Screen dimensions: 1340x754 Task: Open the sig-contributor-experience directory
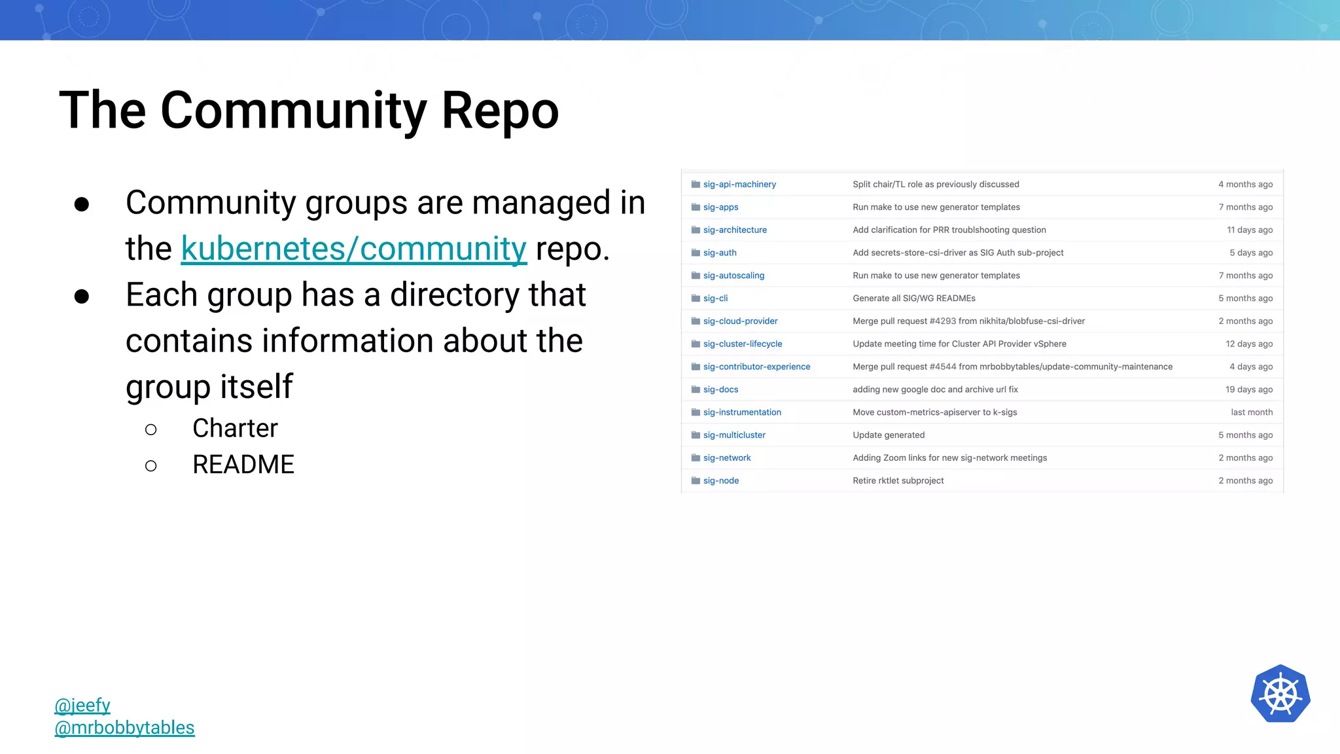click(x=756, y=367)
